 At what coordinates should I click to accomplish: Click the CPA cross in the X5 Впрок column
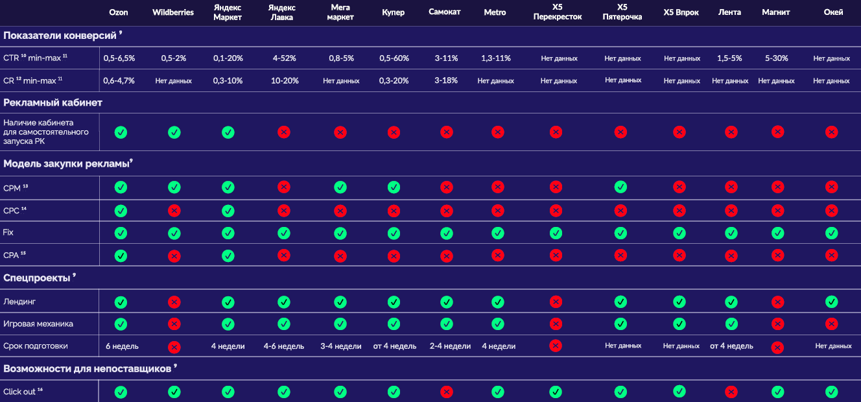tap(679, 255)
